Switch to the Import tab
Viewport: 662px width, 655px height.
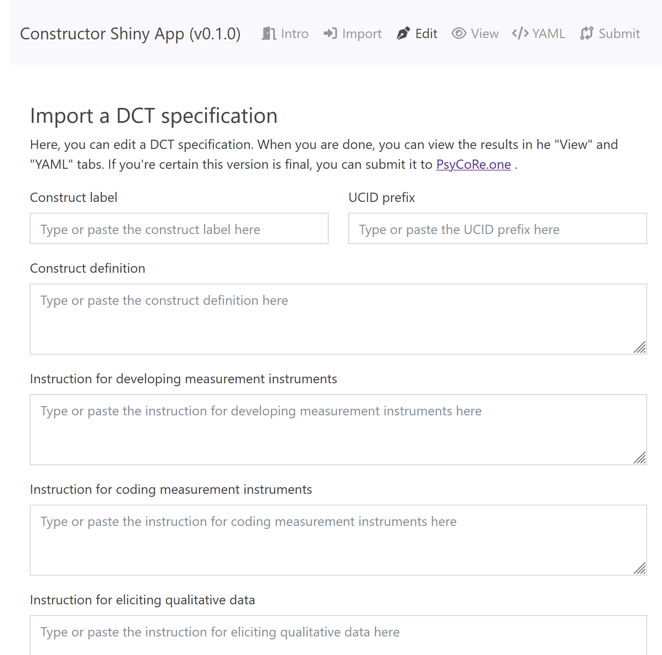[x=362, y=33]
